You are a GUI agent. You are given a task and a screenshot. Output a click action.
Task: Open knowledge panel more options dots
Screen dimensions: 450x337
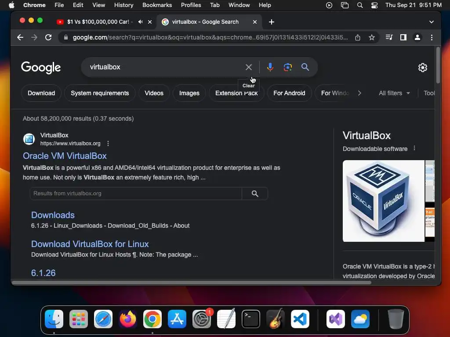[414, 148]
